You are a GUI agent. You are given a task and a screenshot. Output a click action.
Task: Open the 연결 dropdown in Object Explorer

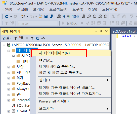coord(7,38)
